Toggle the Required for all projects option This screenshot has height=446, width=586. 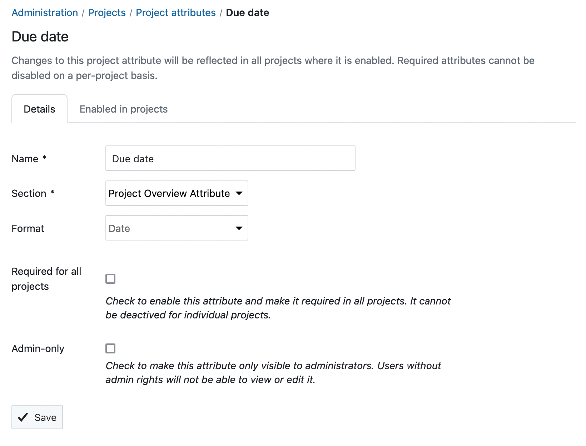click(110, 279)
